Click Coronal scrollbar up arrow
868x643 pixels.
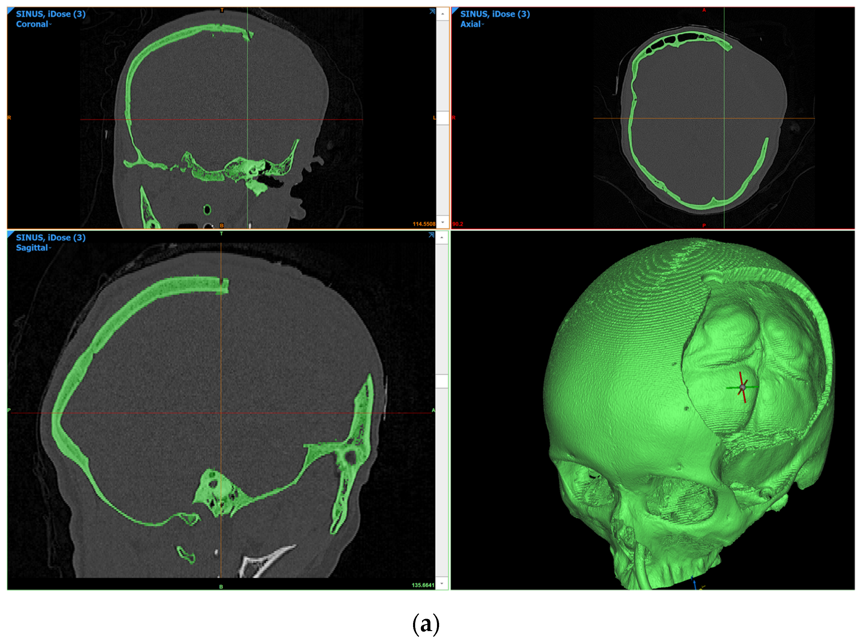(443, 14)
